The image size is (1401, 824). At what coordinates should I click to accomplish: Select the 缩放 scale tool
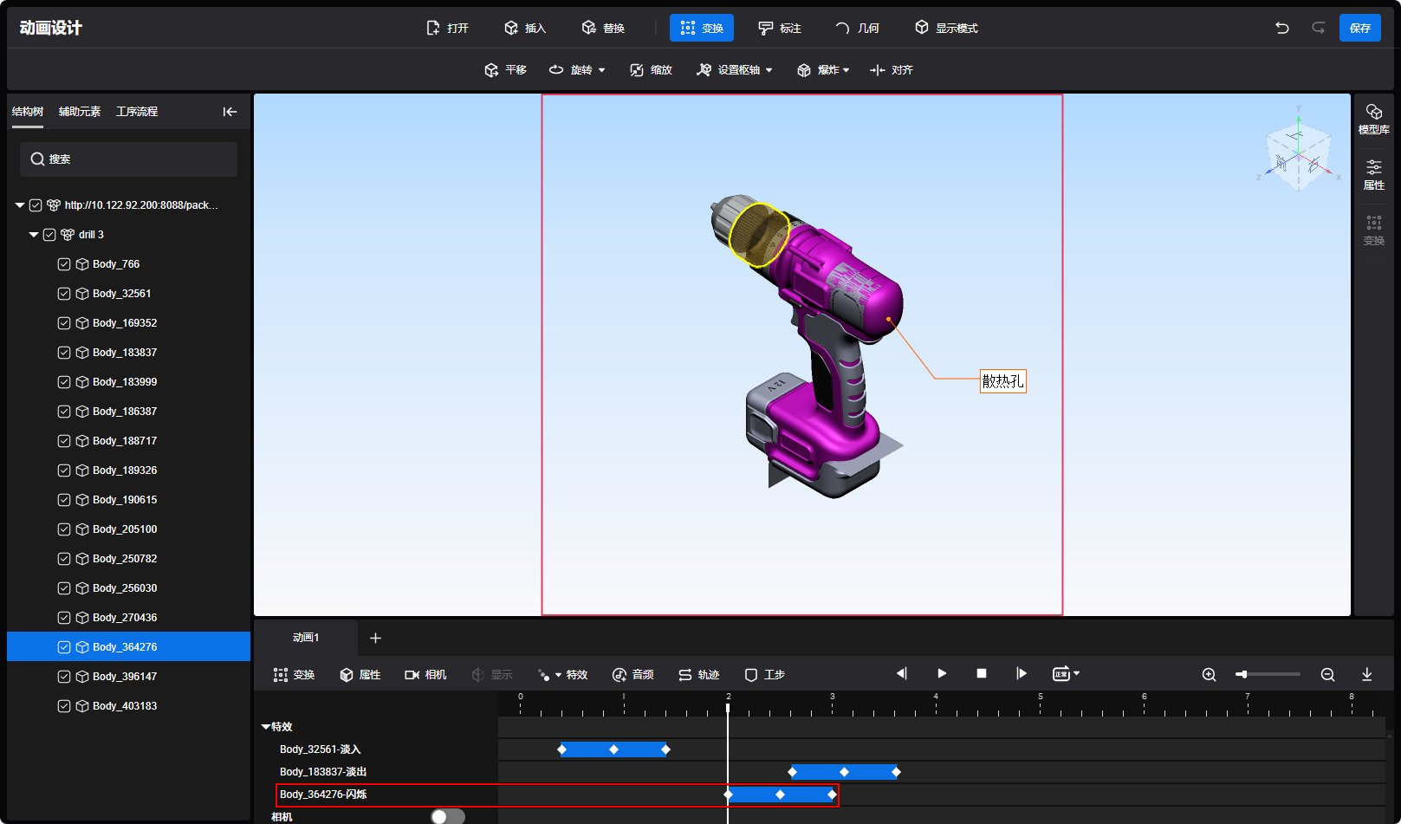point(651,70)
